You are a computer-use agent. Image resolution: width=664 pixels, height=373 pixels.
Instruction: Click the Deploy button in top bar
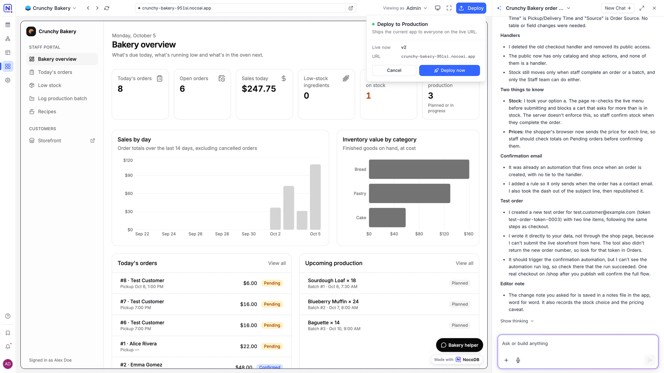[471, 8]
